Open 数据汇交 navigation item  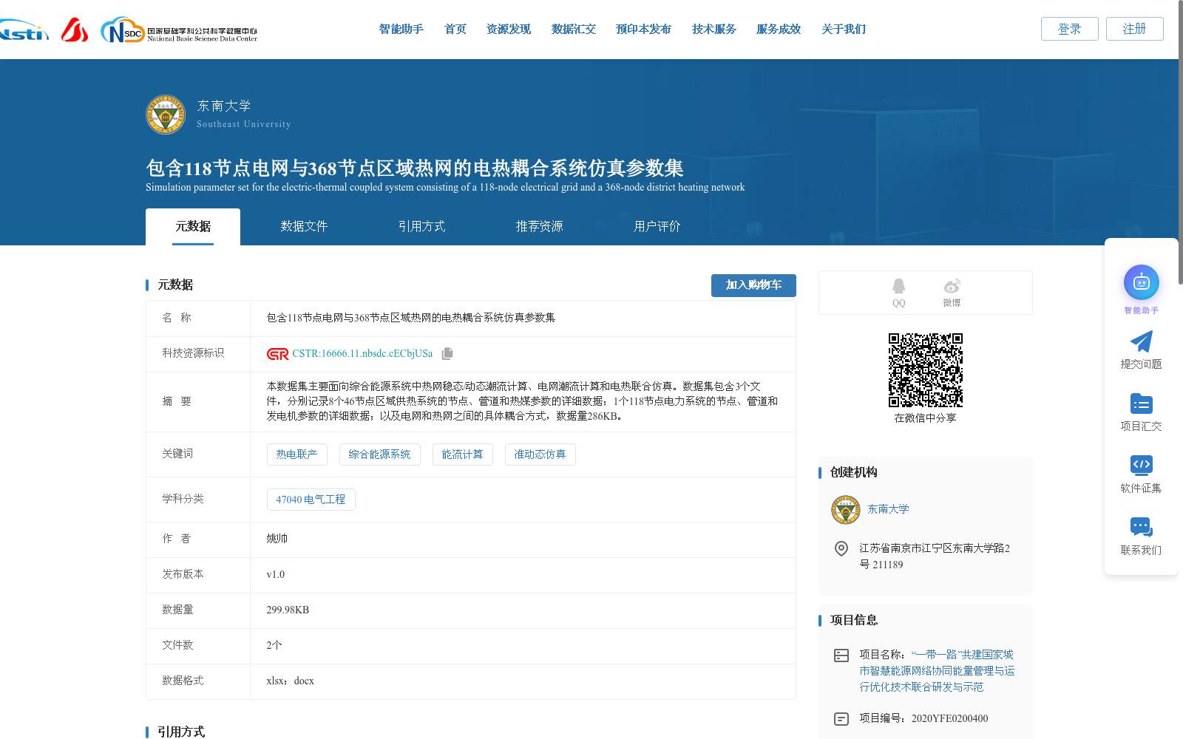(x=574, y=30)
